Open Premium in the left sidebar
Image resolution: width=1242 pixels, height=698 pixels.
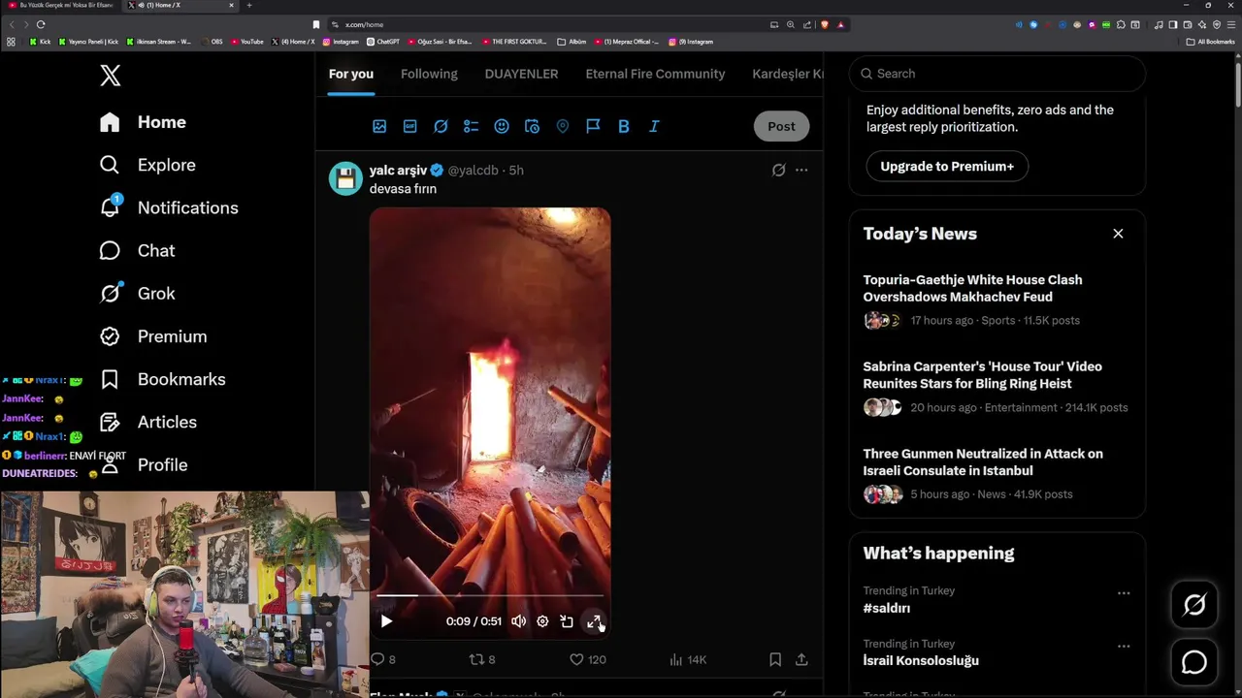153,336
